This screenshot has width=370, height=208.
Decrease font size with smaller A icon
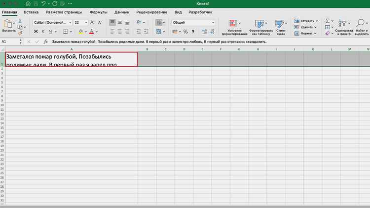pos(100,22)
